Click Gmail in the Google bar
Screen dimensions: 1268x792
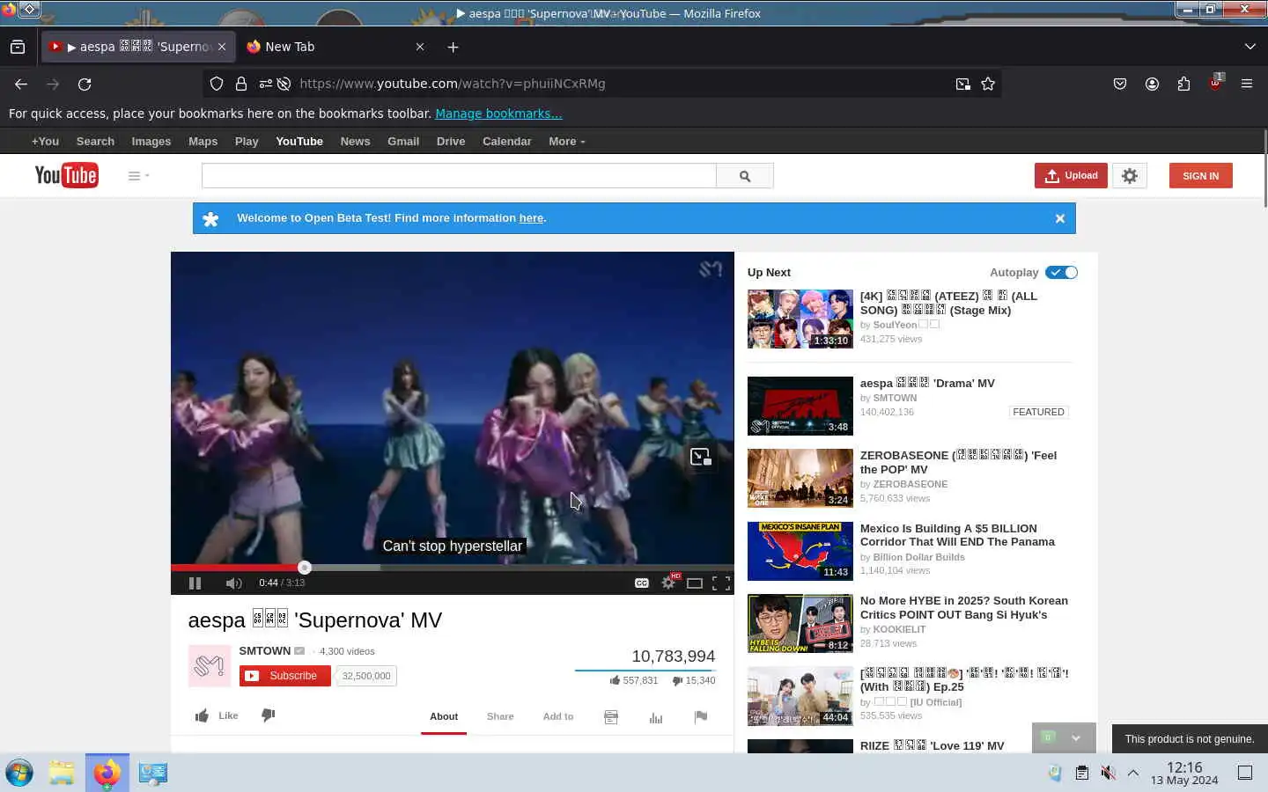tap(403, 141)
